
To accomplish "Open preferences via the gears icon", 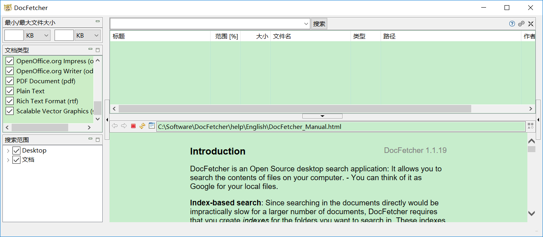I will click(521, 24).
